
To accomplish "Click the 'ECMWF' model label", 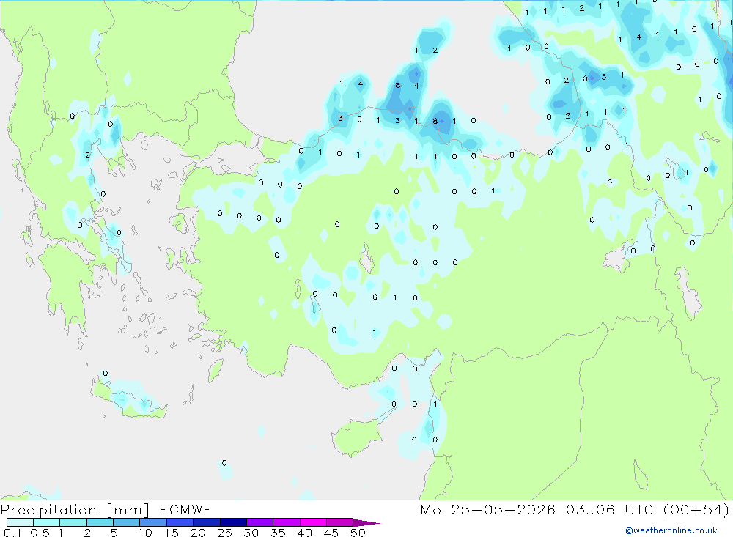I will 185,510.
